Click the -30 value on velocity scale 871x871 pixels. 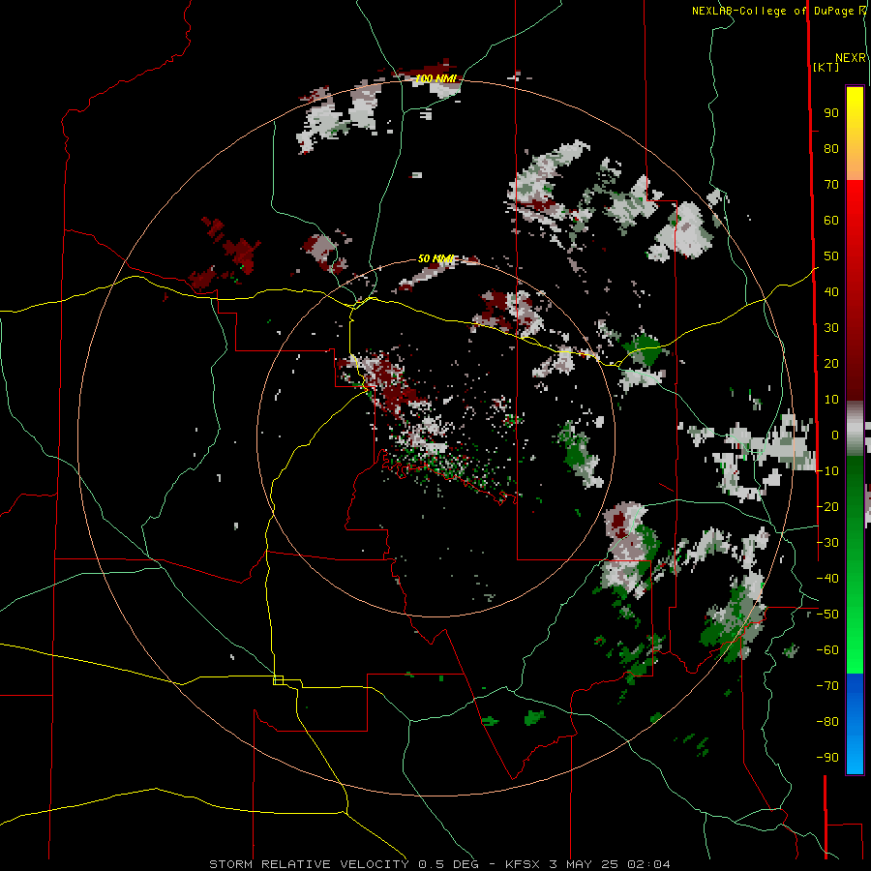point(827,543)
